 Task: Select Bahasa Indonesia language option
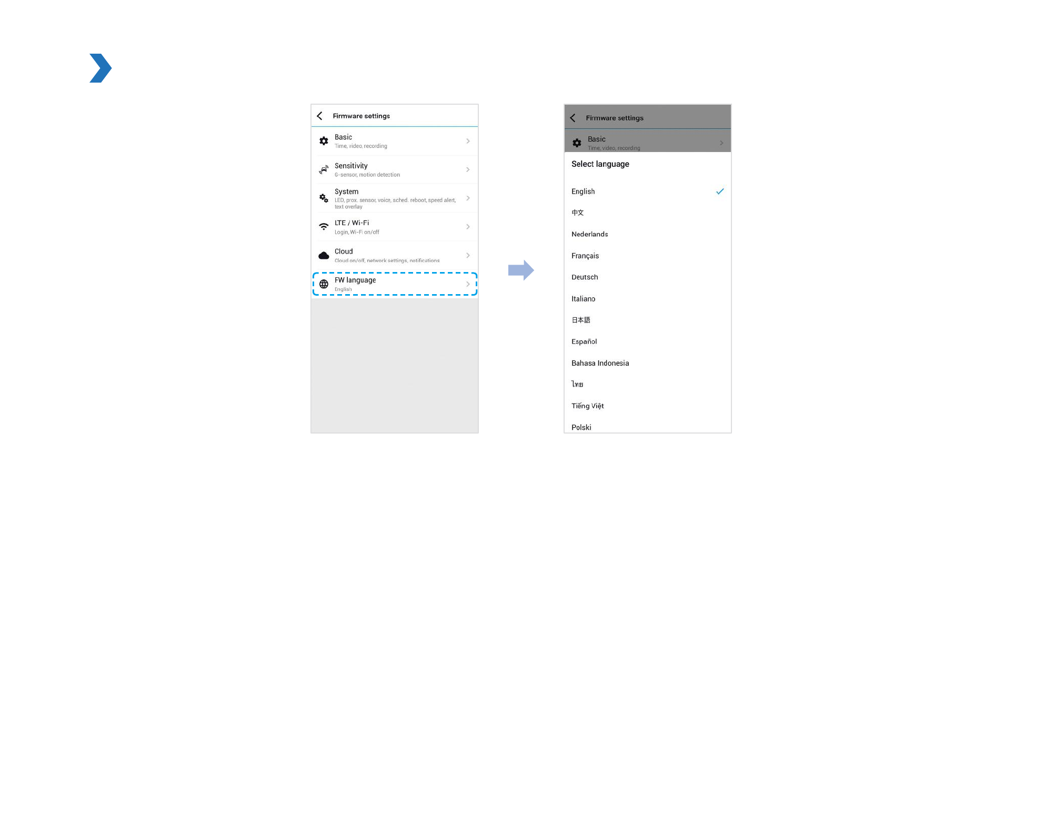click(648, 363)
